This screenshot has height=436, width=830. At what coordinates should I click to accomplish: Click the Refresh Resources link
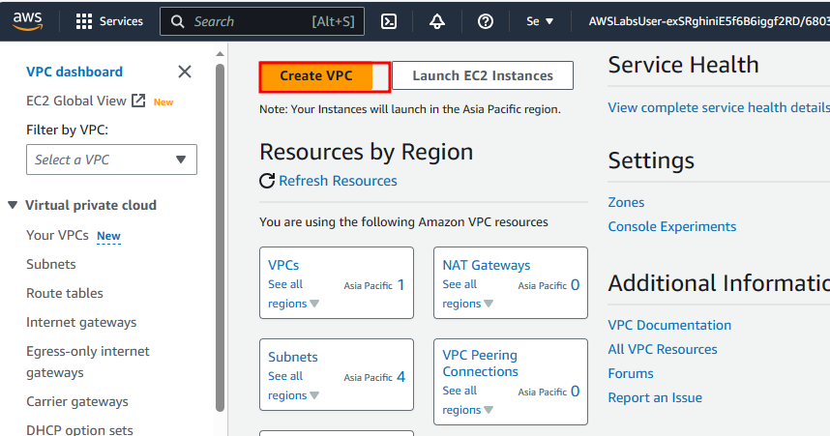[338, 181]
